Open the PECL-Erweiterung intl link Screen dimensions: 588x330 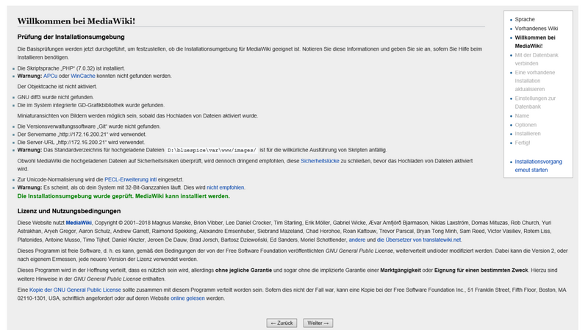pos(131,179)
